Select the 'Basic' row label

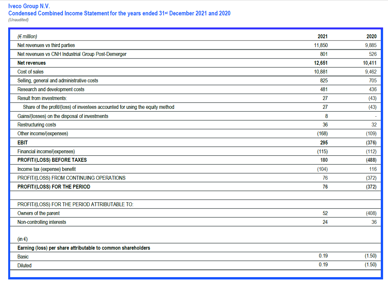pyautogui.click(x=23, y=257)
